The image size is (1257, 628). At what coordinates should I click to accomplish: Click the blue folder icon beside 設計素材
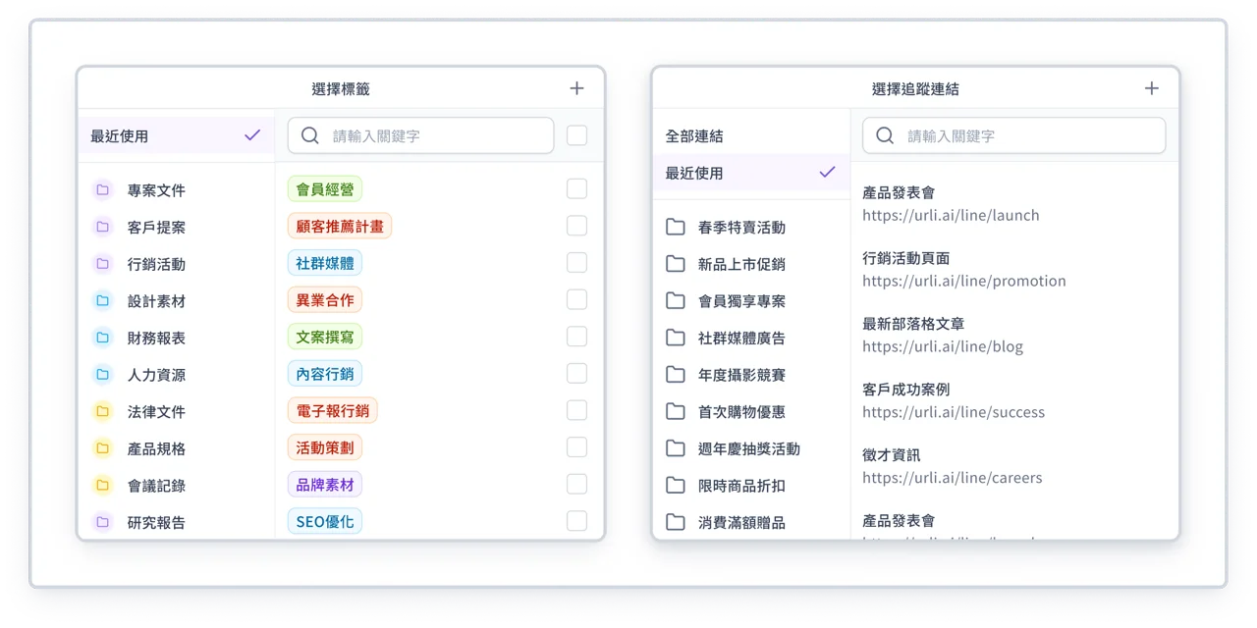pyautogui.click(x=103, y=301)
